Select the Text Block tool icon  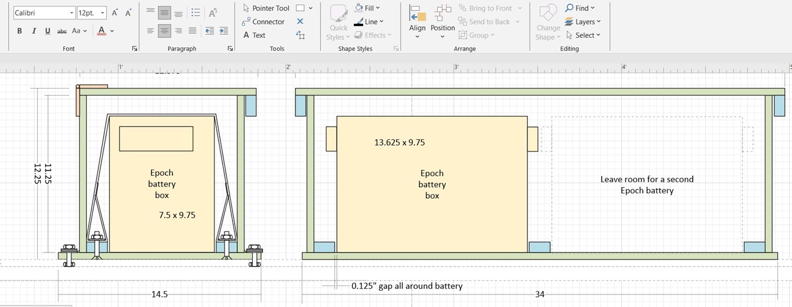[x=300, y=35]
